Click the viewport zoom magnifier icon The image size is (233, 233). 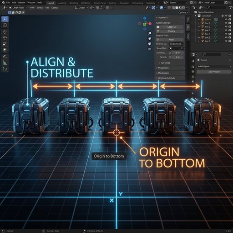tap(149, 33)
